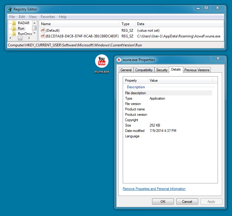Screen dimensions: 232x216
Task: Open the Favorites menu
Action: [x=48, y=17]
